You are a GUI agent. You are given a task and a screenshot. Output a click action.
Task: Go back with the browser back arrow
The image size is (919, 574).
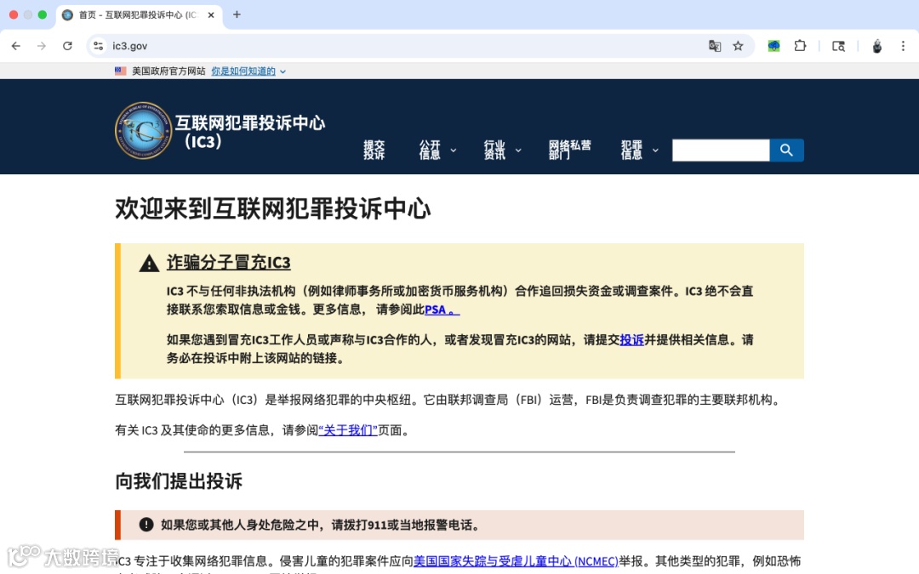pos(16,46)
